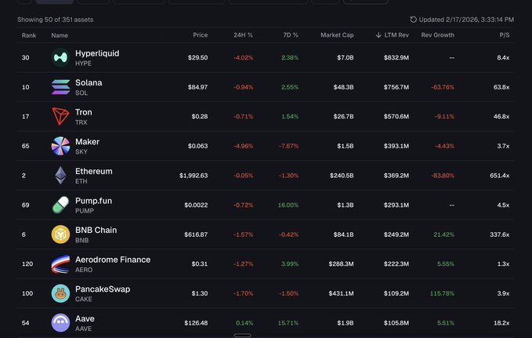Click the refresh icon beside Updated timestamp
The width and height of the screenshot is (532, 338).
click(414, 19)
